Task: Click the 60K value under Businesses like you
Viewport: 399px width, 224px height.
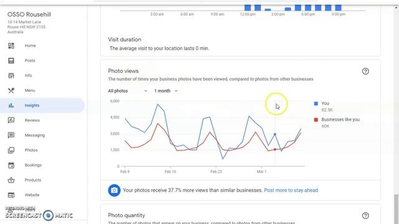Action: tap(325, 126)
